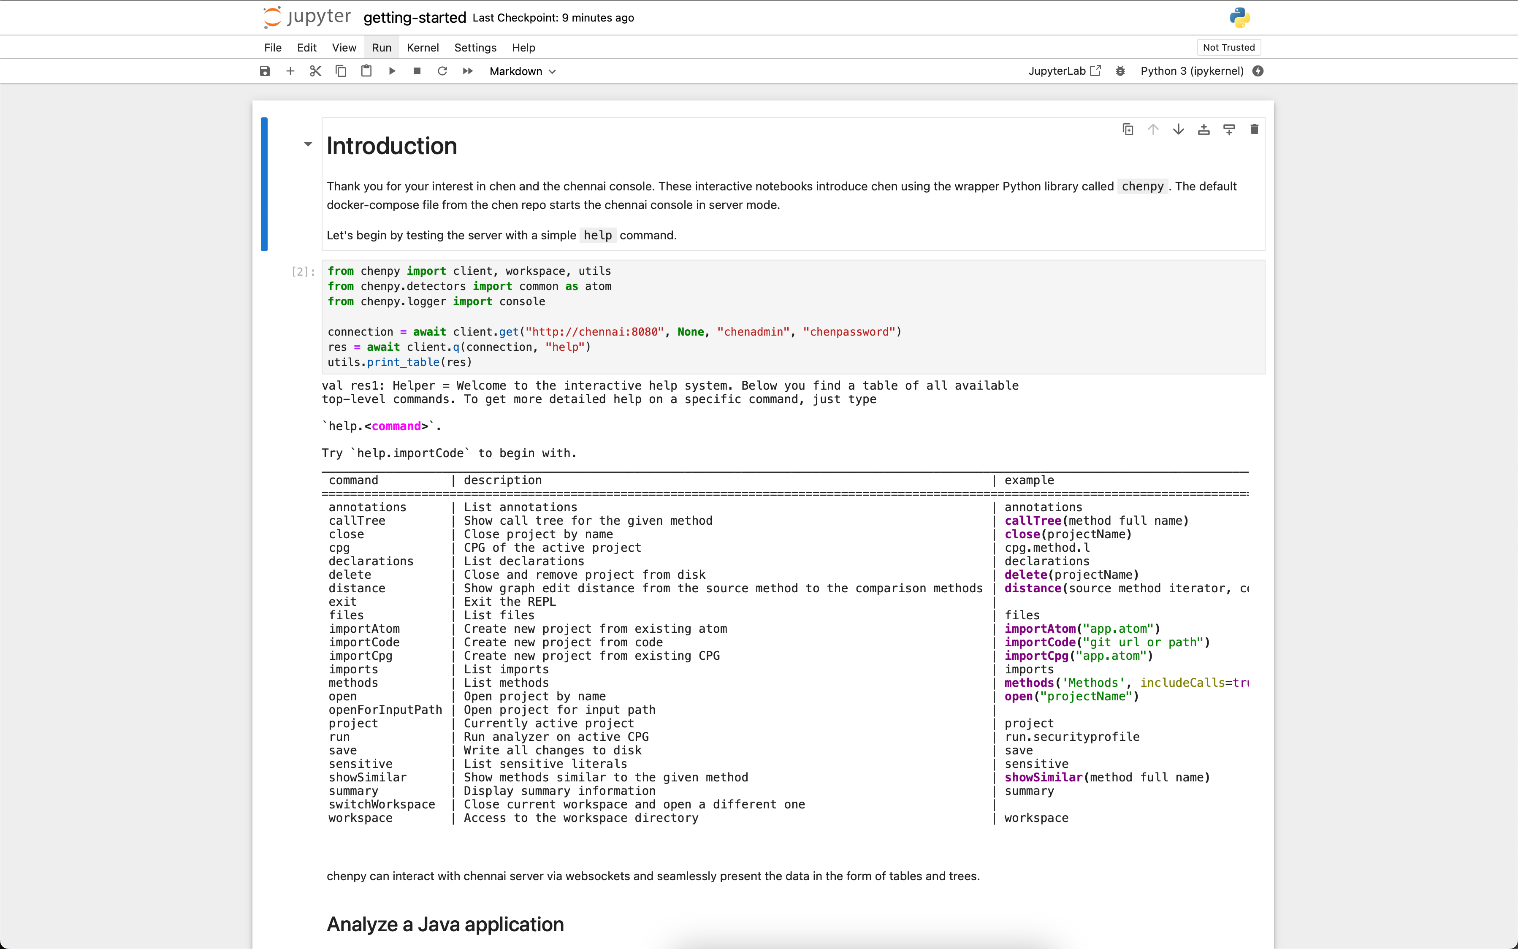Viewport: 1518px width, 949px height.
Task: Open the File menu
Action: point(273,48)
